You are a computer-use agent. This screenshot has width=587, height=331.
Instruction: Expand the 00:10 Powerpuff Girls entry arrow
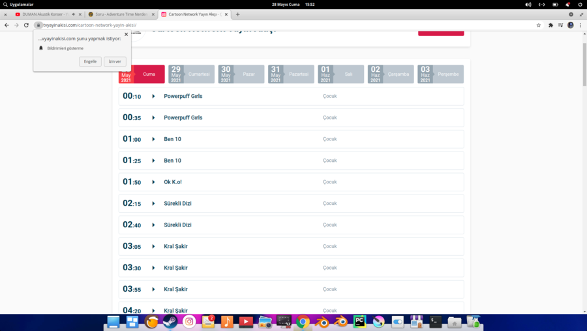click(153, 97)
